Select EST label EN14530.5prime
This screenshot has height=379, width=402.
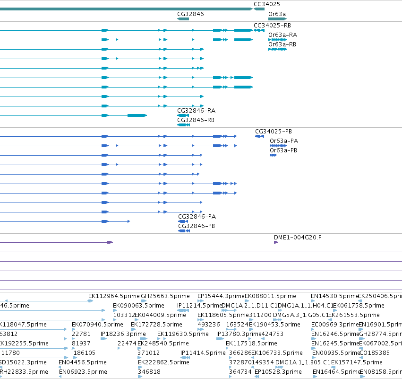334,296
